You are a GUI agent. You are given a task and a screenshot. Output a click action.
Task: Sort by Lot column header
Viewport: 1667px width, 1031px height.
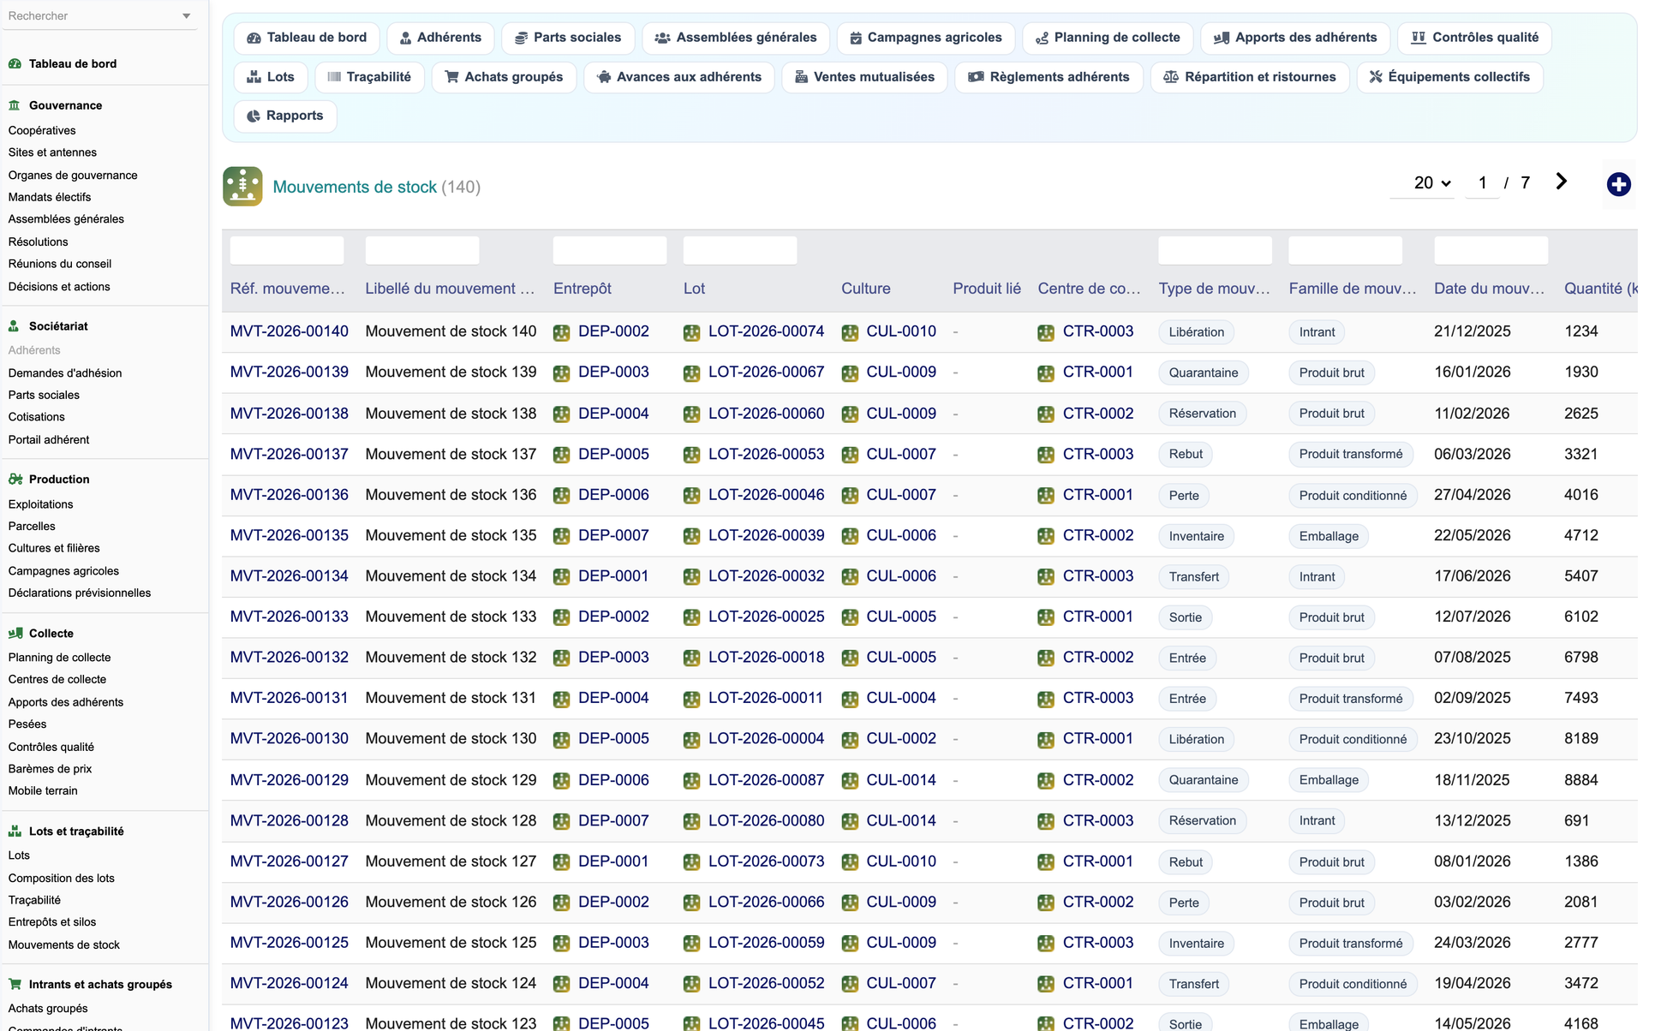[x=694, y=289]
